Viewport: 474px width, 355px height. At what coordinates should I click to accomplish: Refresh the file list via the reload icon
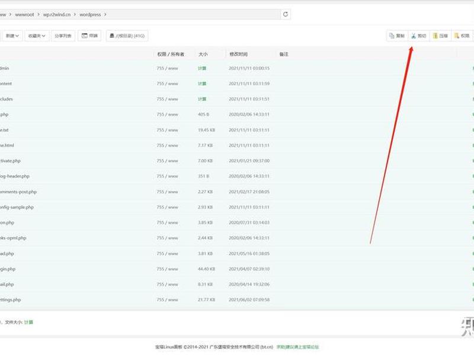pos(285,14)
